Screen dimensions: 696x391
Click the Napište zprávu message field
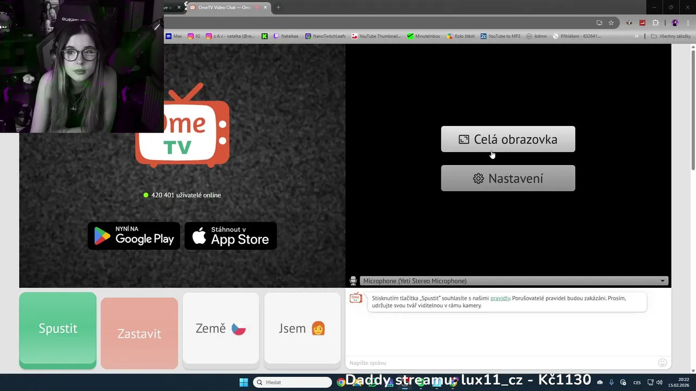(x=500, y=363)
